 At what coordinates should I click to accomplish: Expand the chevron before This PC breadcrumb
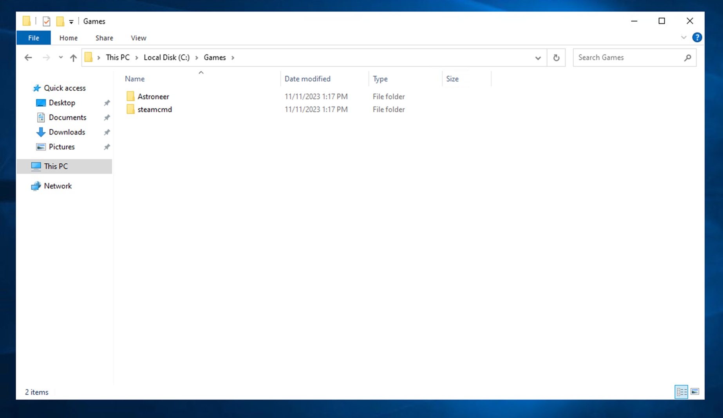pos(99,58)
